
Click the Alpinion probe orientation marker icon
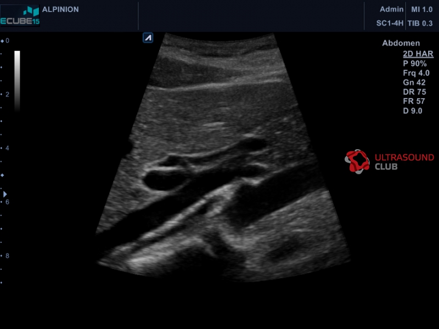pos(148,38)
